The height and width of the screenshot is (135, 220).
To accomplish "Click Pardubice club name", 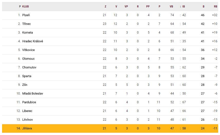I will pos(29,102).
